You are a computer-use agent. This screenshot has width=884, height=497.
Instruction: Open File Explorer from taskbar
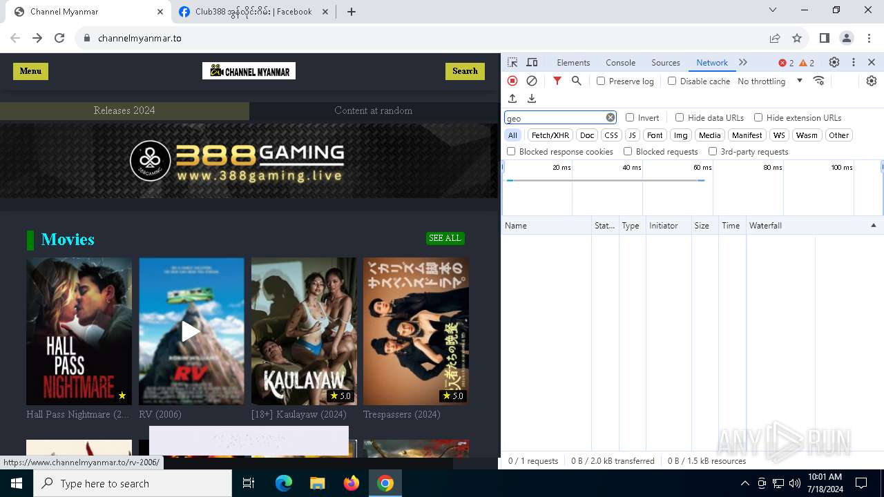317,483
